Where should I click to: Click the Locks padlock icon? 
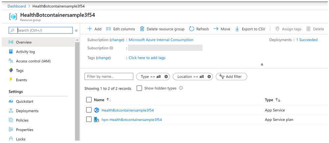(x=11, y=139)
